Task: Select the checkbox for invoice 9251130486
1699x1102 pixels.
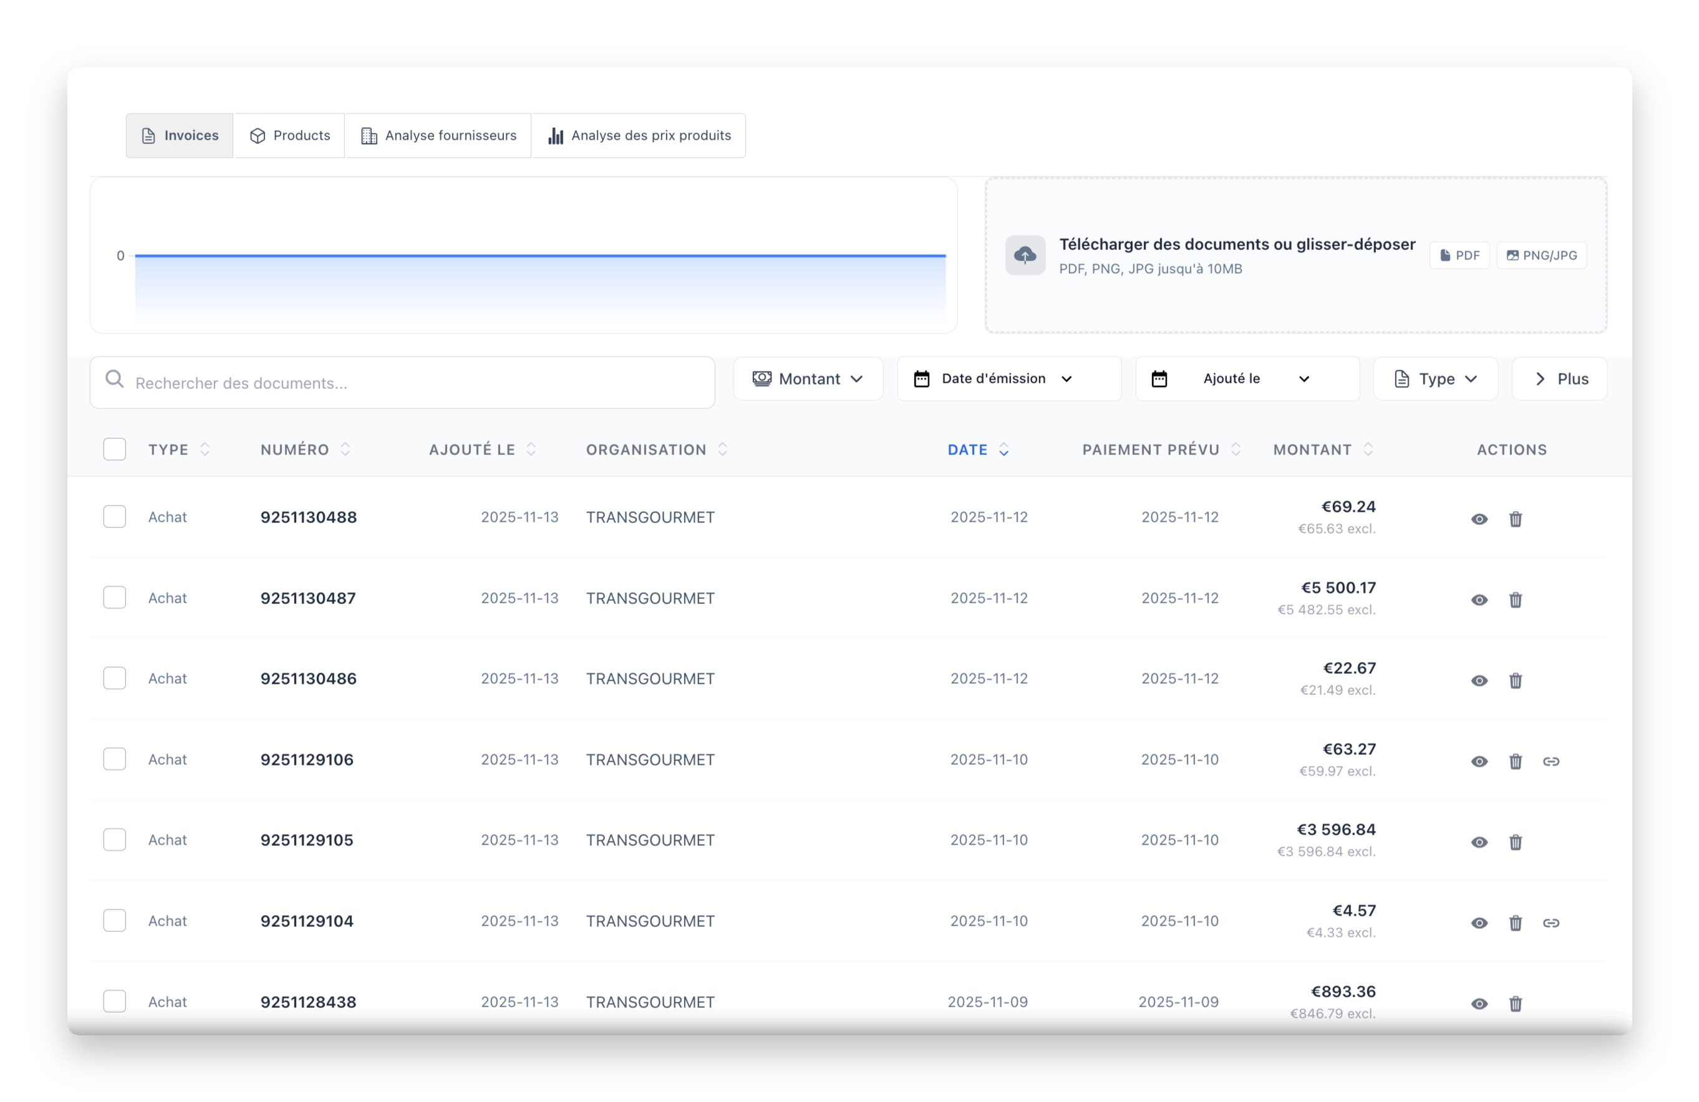Action: [x=114, y=678]
